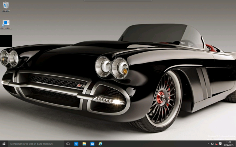The height and width of the screenshot is (147, 236).
Task: Click the Show Desktop strip at taskbar end
Action: [x=235, y=144]
